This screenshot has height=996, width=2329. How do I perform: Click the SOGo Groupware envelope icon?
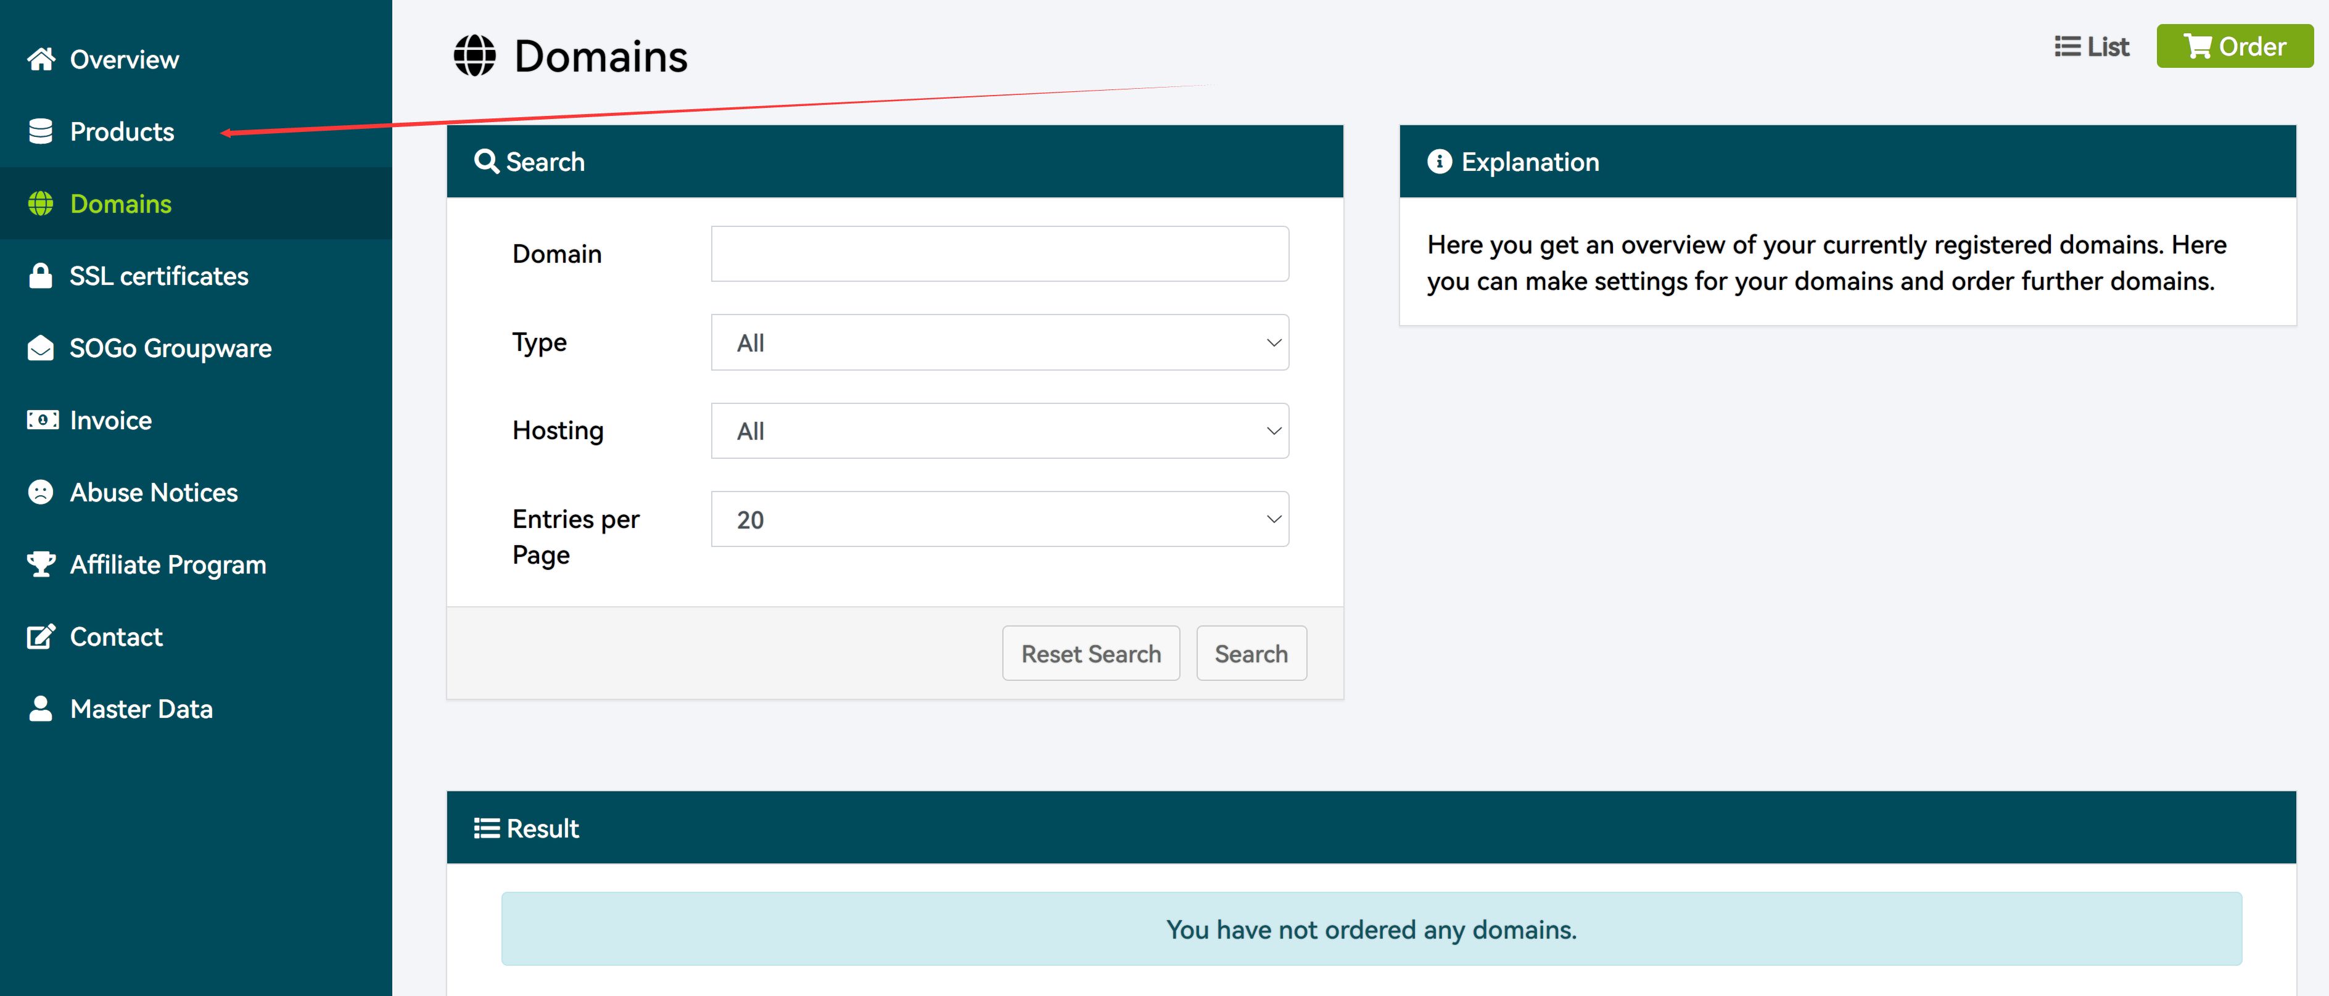pyautogui.click(x=41, y=348)
